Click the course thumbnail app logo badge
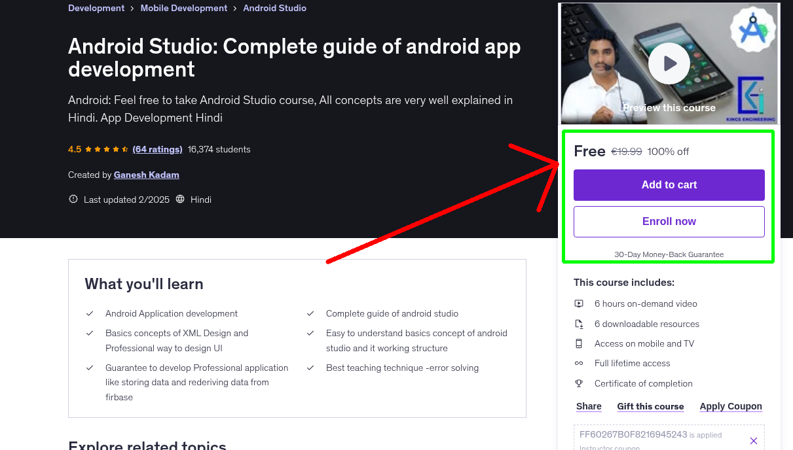 [x=752, y=29]
